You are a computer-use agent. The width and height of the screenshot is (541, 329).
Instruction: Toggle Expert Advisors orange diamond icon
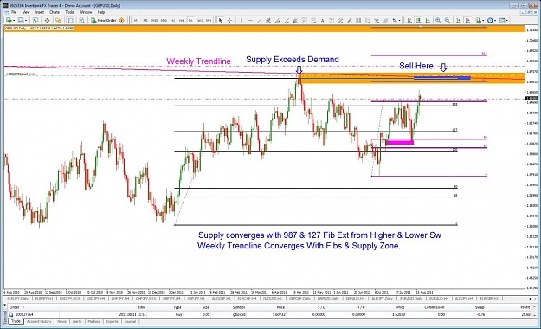[x=121, y=21]
